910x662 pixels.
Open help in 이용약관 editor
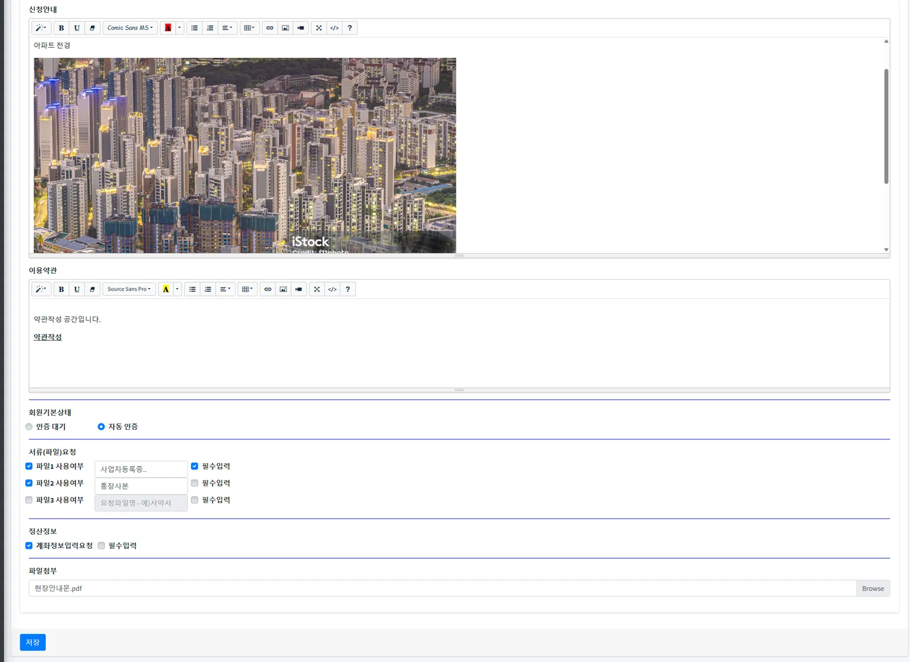[348, 289]
